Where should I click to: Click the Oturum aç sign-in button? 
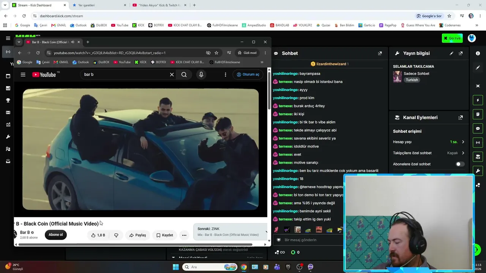[x=248, y=75]
